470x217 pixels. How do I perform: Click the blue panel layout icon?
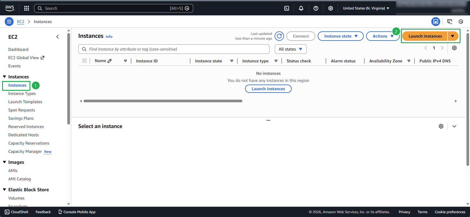[x=436, y=22]
